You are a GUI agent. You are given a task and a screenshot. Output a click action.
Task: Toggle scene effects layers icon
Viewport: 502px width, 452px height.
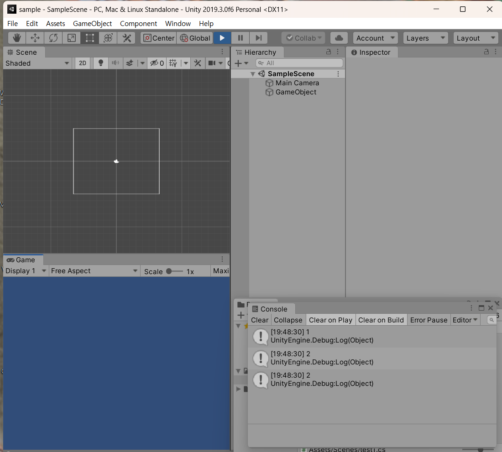point(130,63)
